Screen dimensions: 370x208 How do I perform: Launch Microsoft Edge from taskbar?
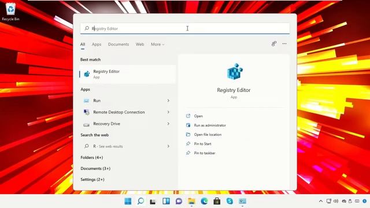pyautogui.click(x=204, y=201)
